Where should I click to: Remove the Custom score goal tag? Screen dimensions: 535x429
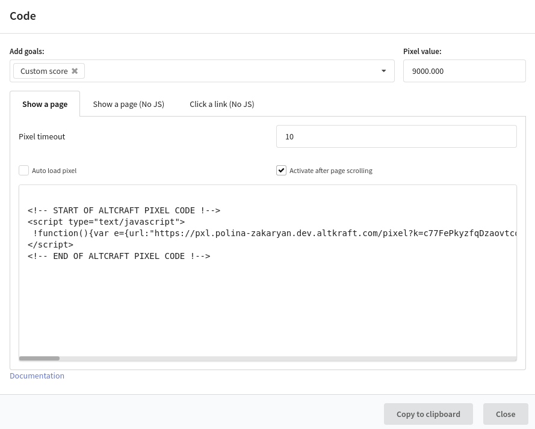pyautogui.click(x=75, y=71)
